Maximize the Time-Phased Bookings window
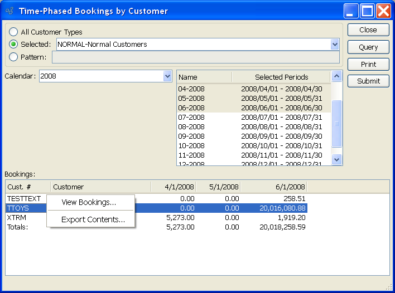The height and width of the screenshot is (293, 395). click(367, 11)
